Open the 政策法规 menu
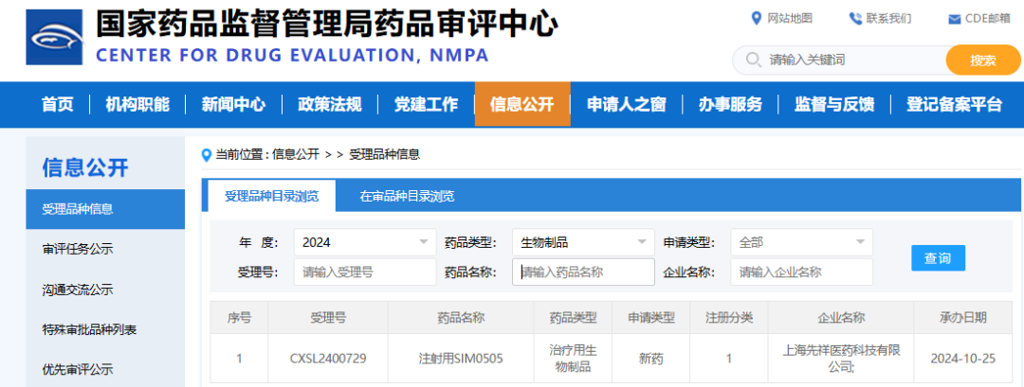 tap(329, 104)
